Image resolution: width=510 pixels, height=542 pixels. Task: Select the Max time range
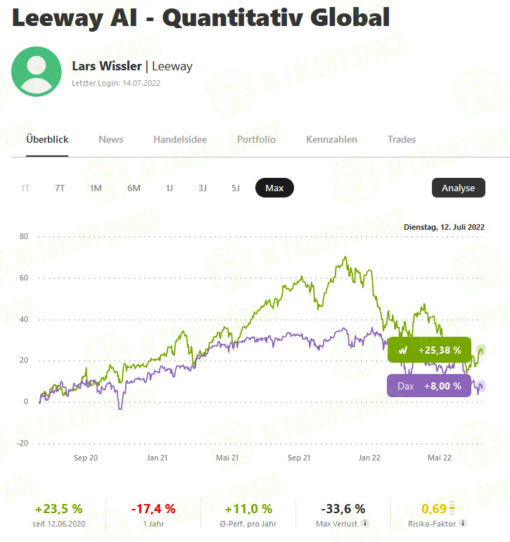pos(274,188)
